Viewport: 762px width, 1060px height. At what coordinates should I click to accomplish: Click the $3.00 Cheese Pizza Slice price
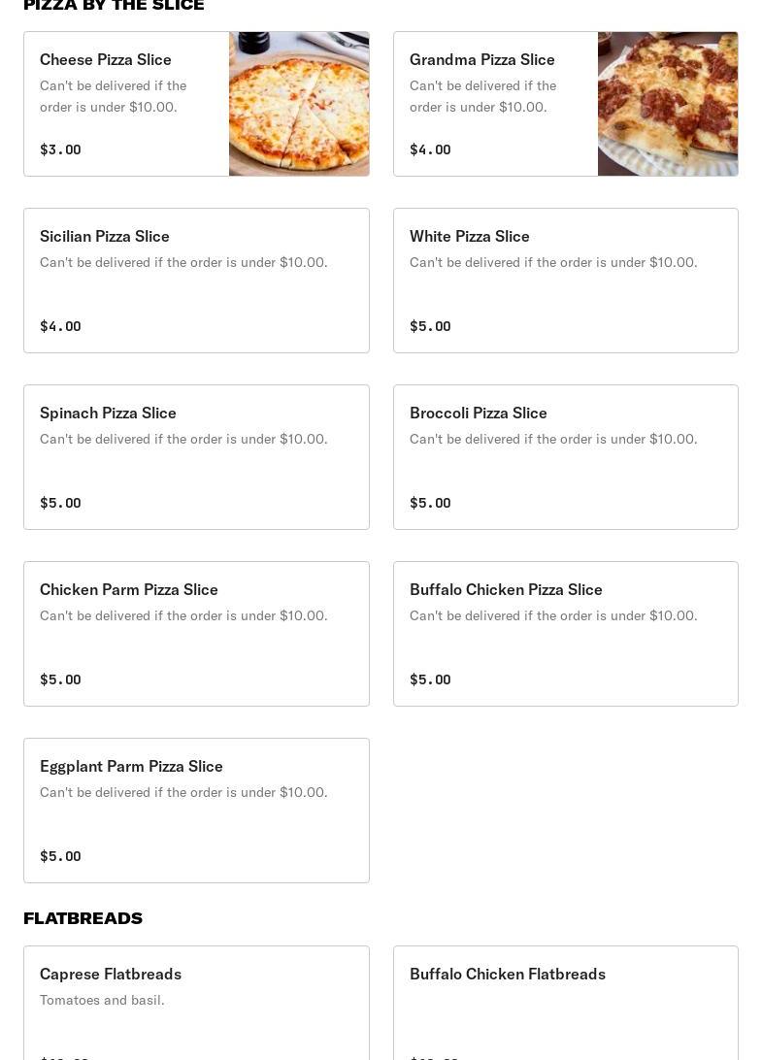click(60, 149)
